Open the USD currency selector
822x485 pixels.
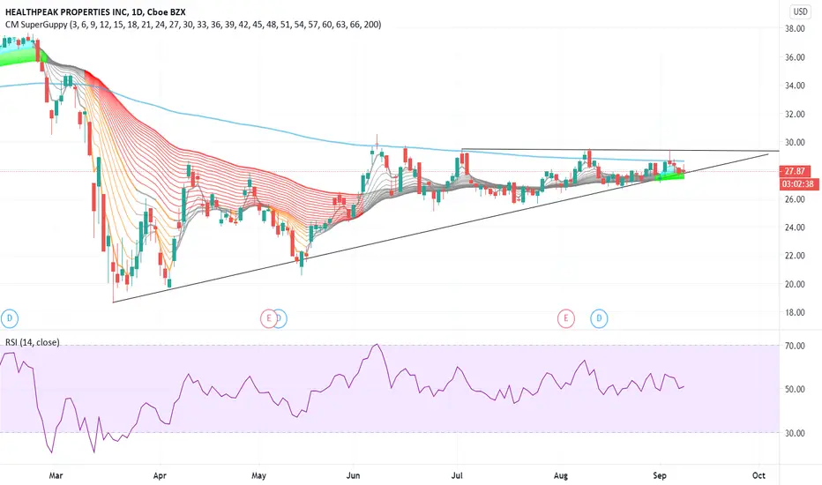tap(800, 11)
